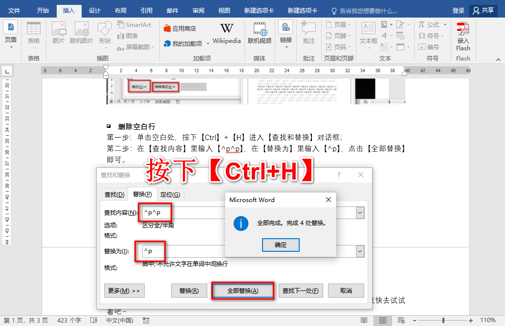
Task: Expand the 查找内容 history dropdown arrow
Action: point(360,212)
